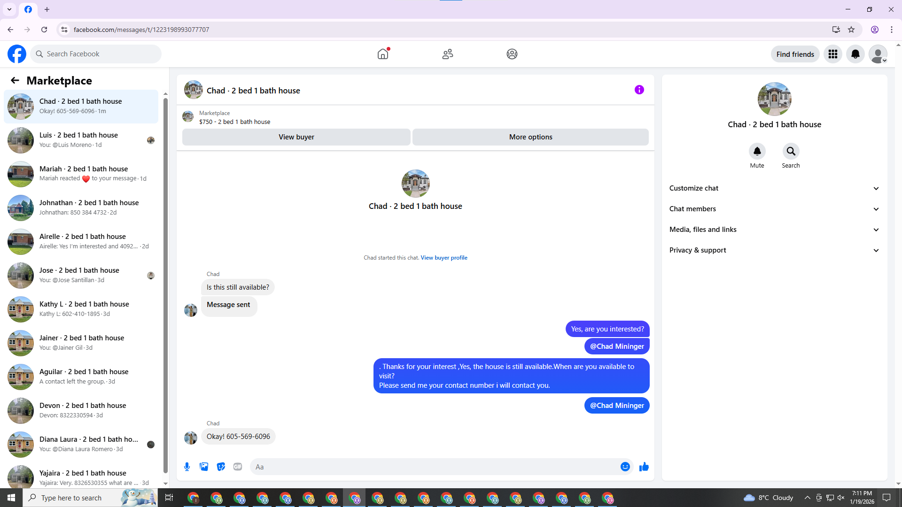Open the Aguilar 2 bed 1 bath house chat
Viewport: 902px width, 507px height.
point(81,376)
